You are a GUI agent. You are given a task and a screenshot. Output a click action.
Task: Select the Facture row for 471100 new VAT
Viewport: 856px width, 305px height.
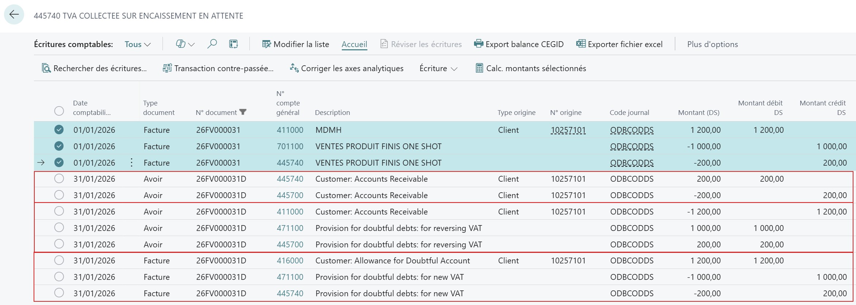[59, 277]
